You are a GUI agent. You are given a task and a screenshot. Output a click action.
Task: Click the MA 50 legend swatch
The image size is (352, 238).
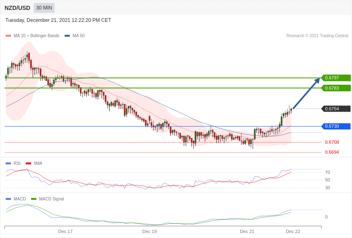tap(67, 36)
